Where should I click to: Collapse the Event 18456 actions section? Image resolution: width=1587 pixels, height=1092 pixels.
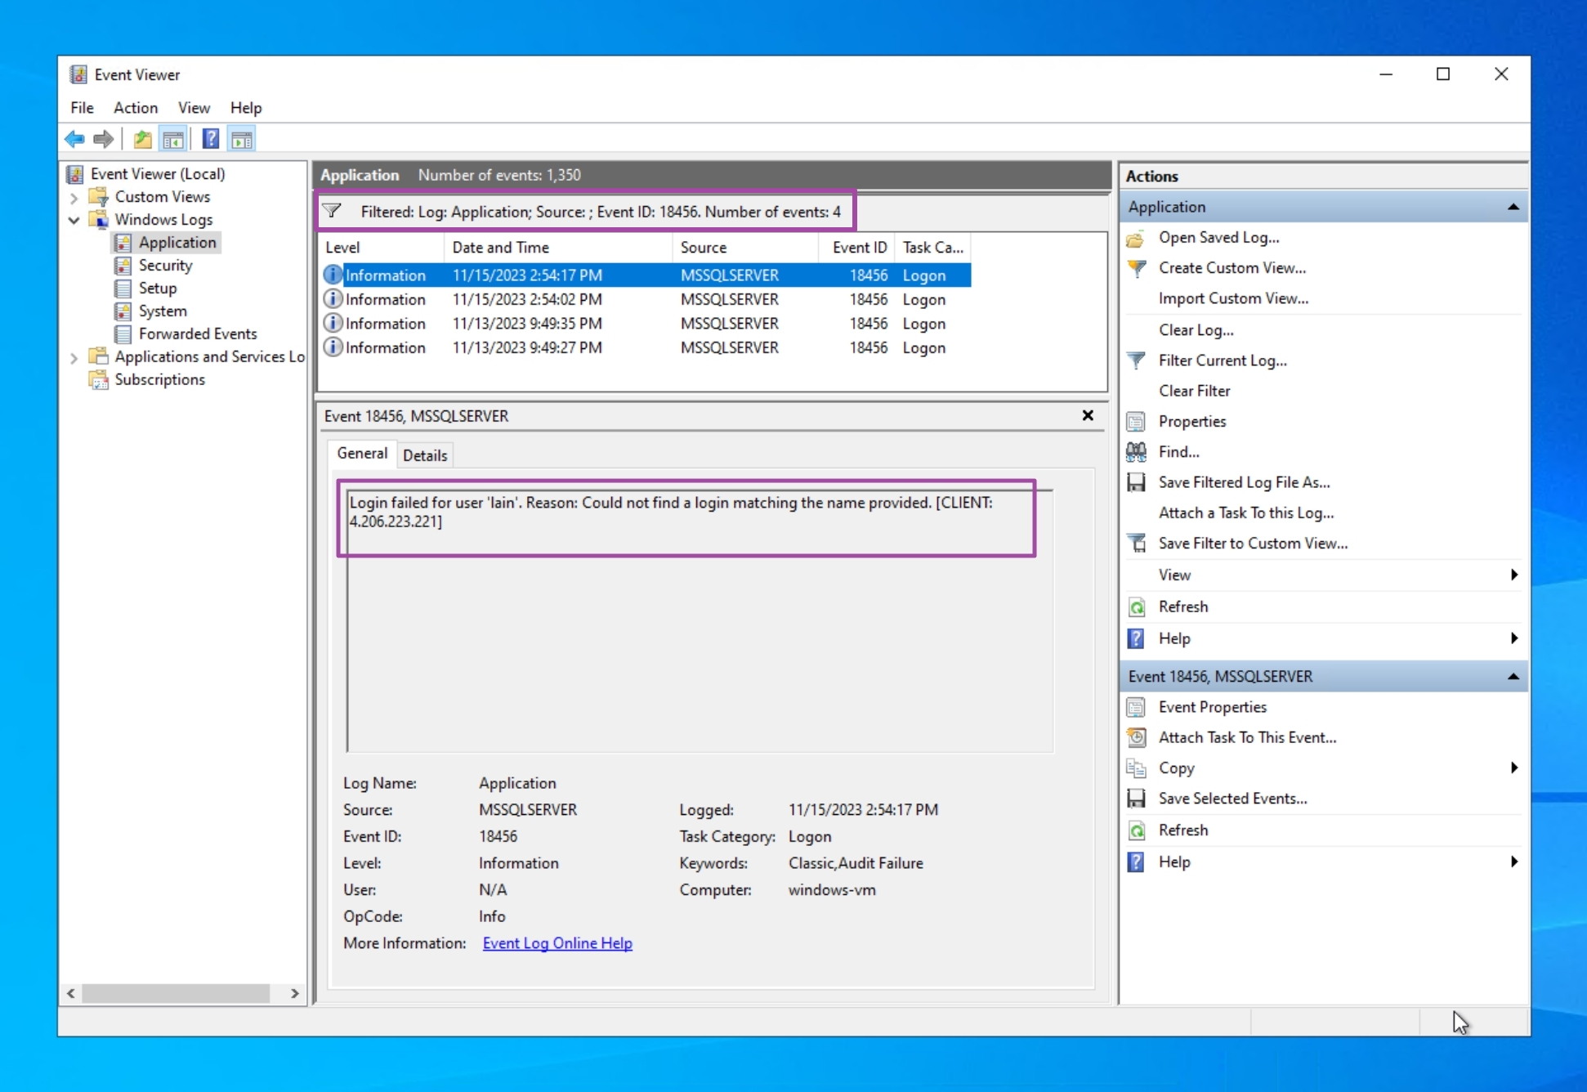click(1513, 677)
